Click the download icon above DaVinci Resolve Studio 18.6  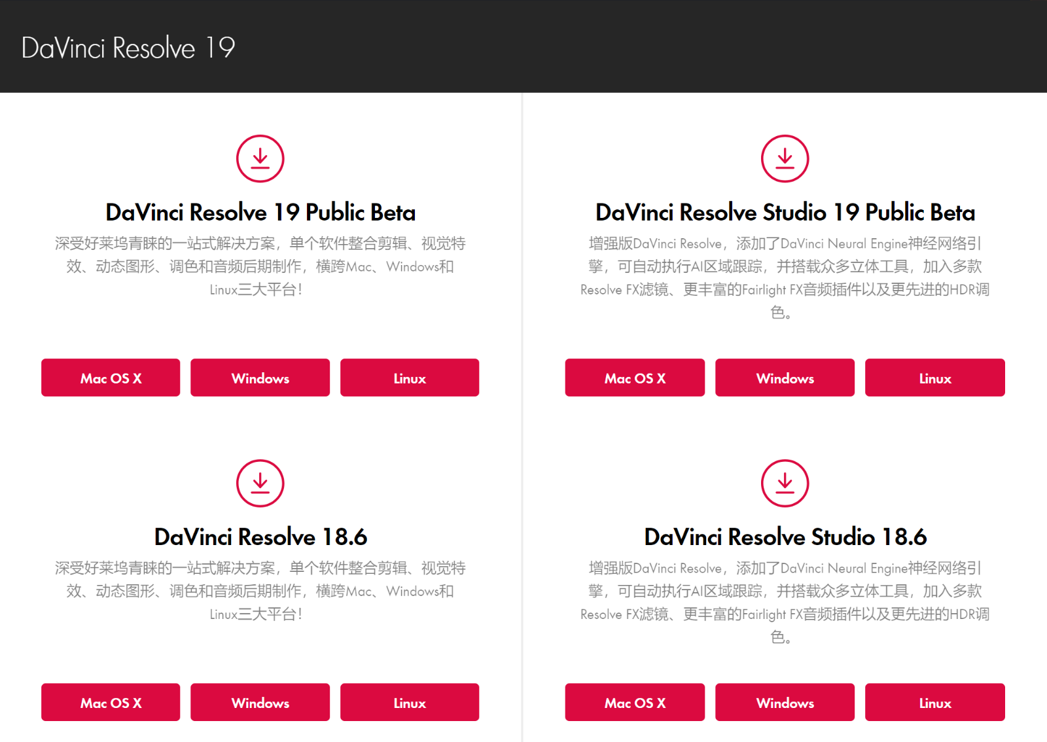coord(785,484)
